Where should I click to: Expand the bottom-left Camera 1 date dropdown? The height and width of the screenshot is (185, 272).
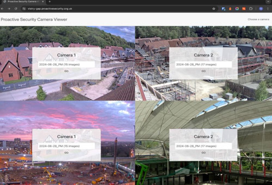click(66, 146)
